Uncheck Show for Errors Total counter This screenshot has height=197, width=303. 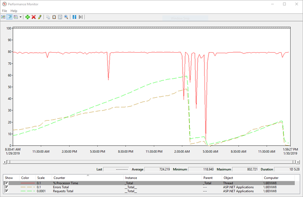click(7, 187)
